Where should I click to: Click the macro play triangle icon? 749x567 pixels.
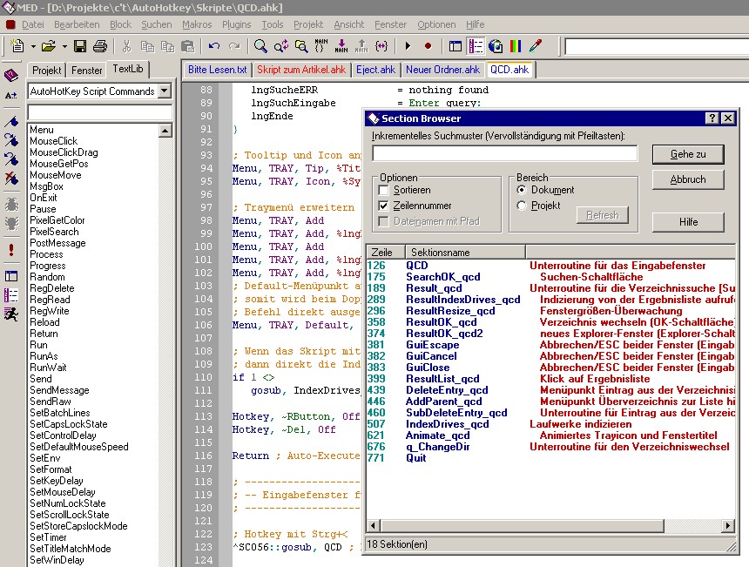coord(408,46)
